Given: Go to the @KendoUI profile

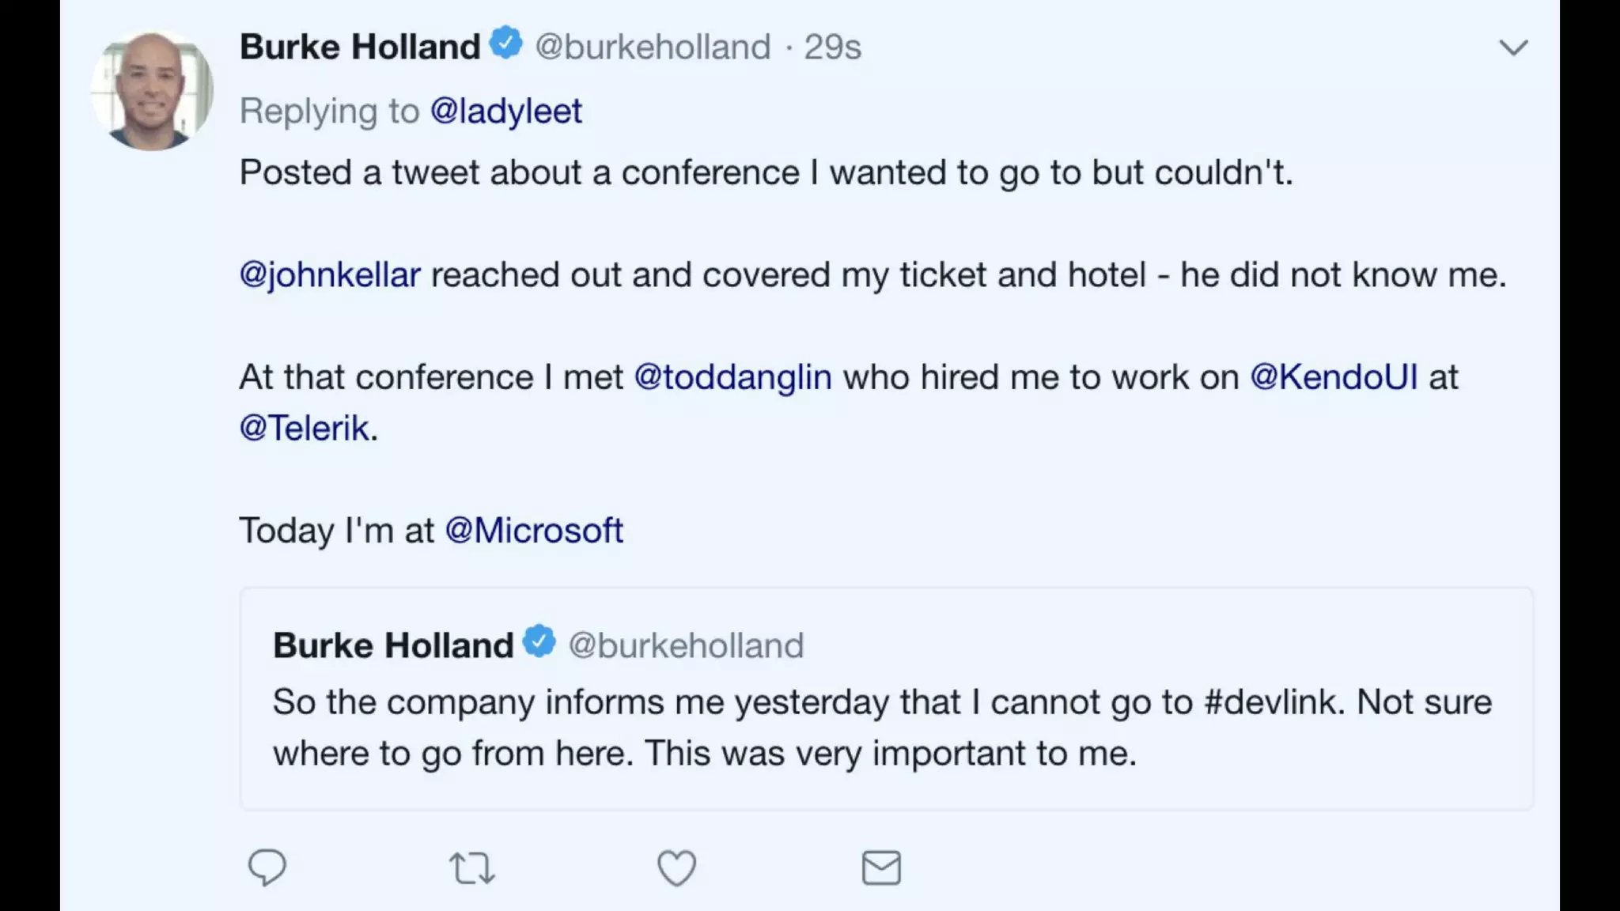Looking at the screenshot, I should [x=1334, y=376].
